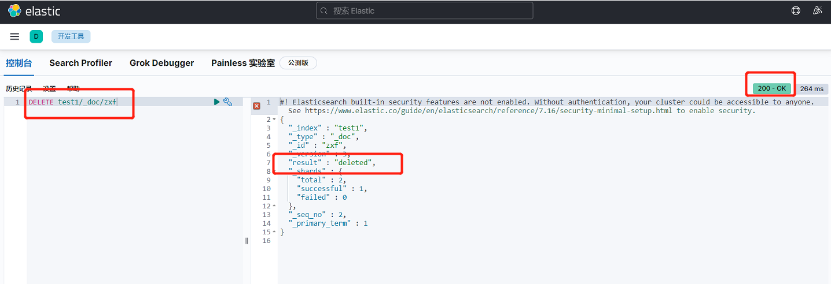Click the DELETE test1/_doc/zxf request line
This screenshot has height=284, width=831.
point(73,102)
